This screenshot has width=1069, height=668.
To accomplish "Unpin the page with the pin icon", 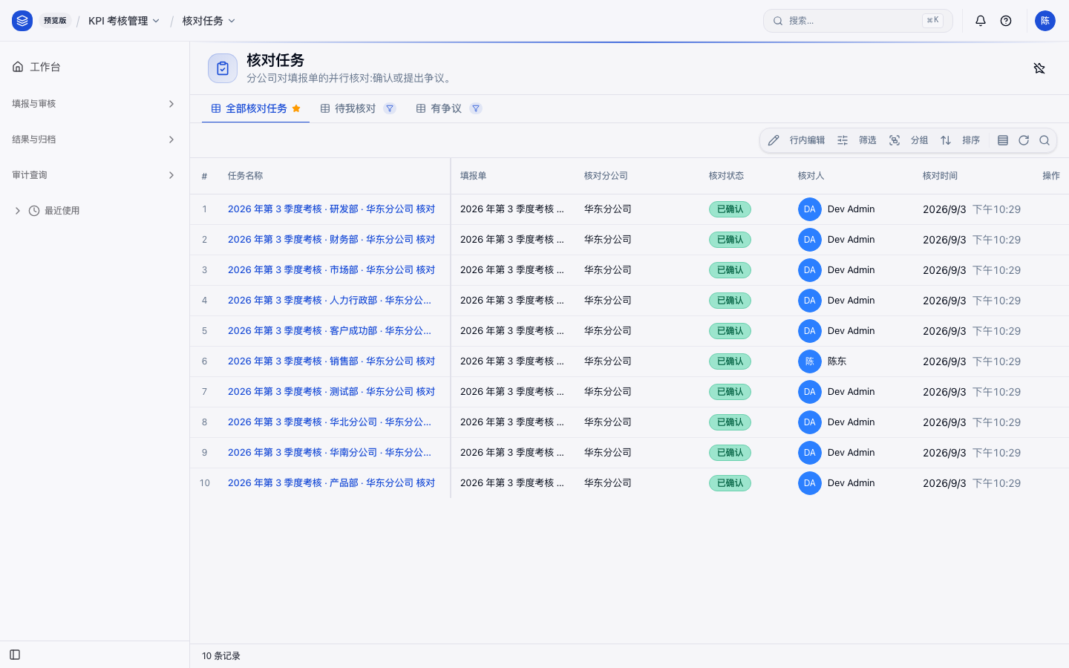I will (x=1039, y=68).
